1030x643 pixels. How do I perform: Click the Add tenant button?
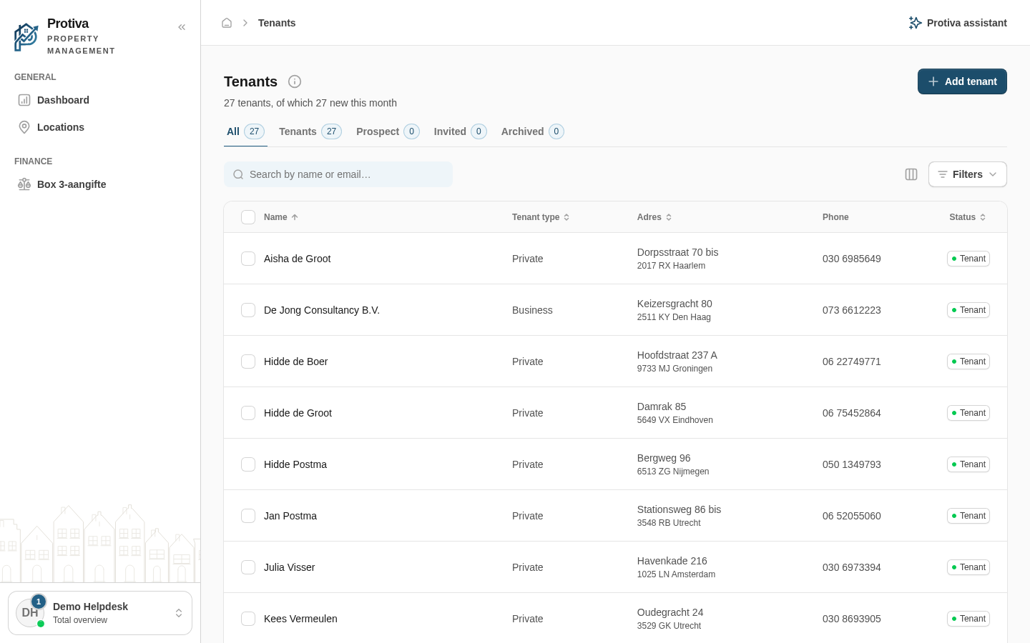coord(962,81)
